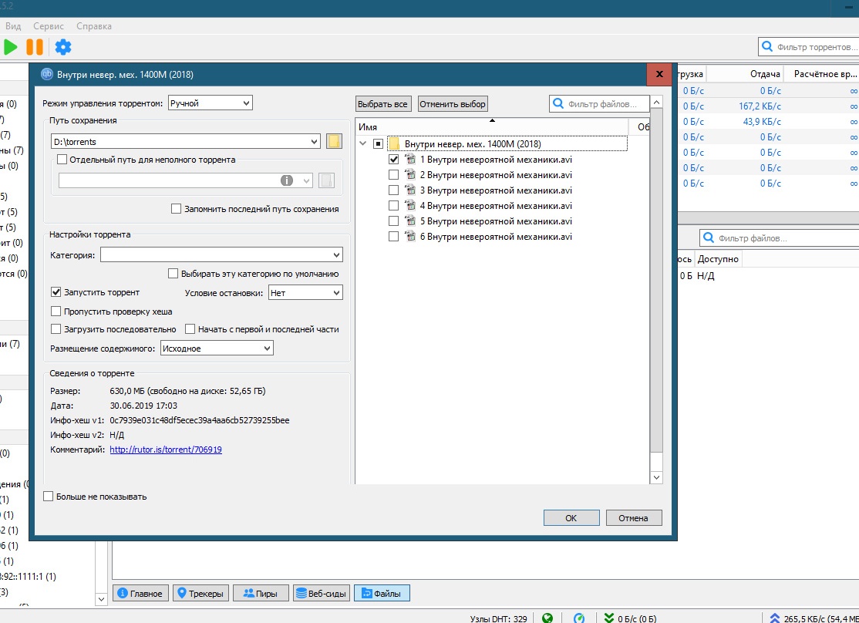The image size is (859, 623).
Task: Click the file icon of 6 Внутри невероятной механики.avi
Action: [409, 236]
